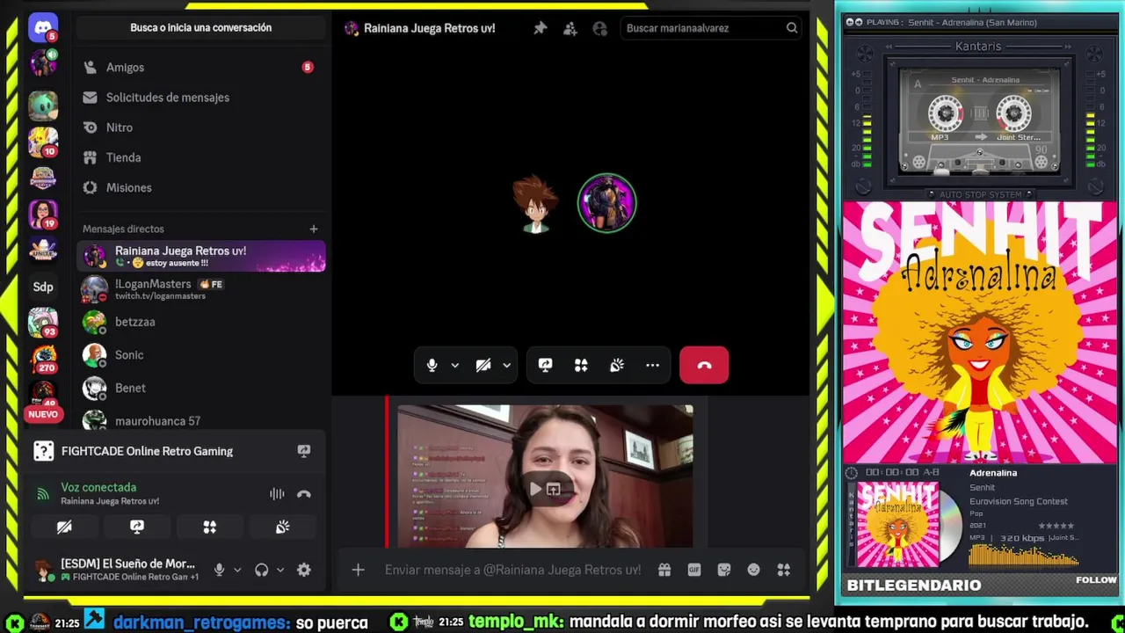Open the Sdp server in sidebar
Image resolution: width=1125 pixels, height=633 pixels.
(x=42, y=287)
